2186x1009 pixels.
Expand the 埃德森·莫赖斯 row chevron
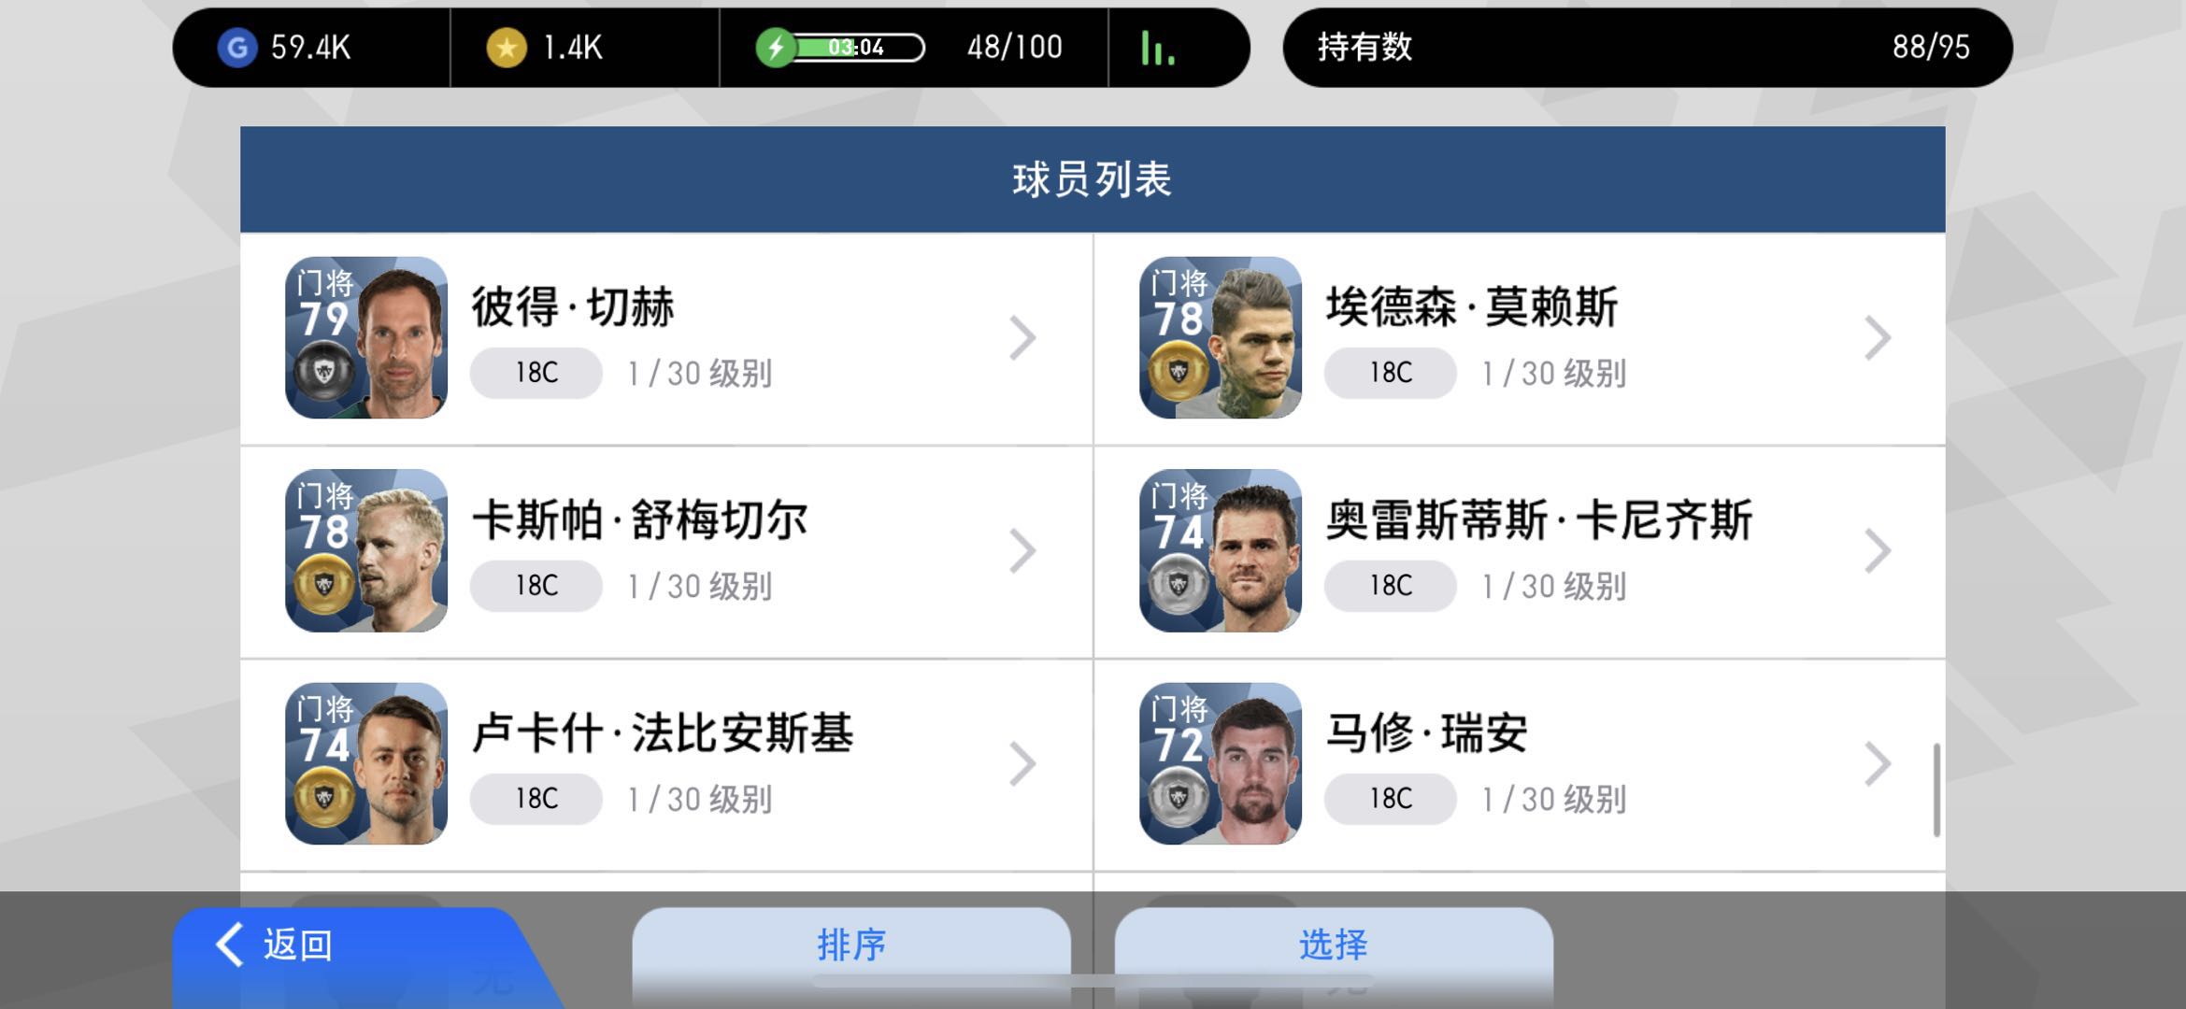(x=1878, y=338)
